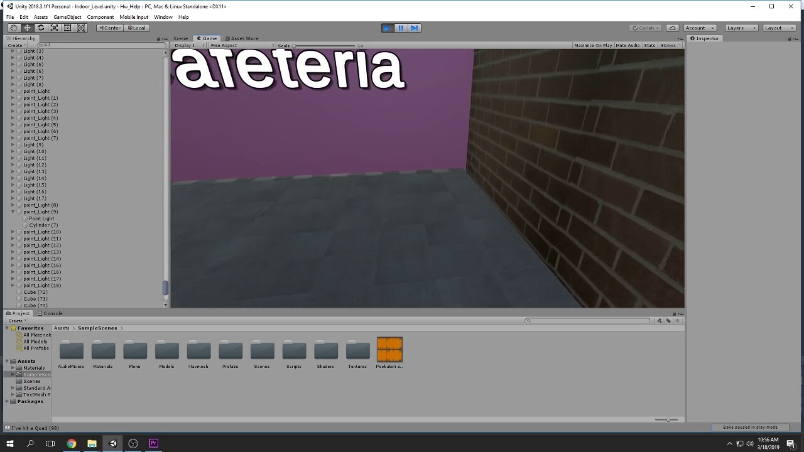
Task: Click the Assets breadcrumb in Project panel
Action: pos(62,328)
